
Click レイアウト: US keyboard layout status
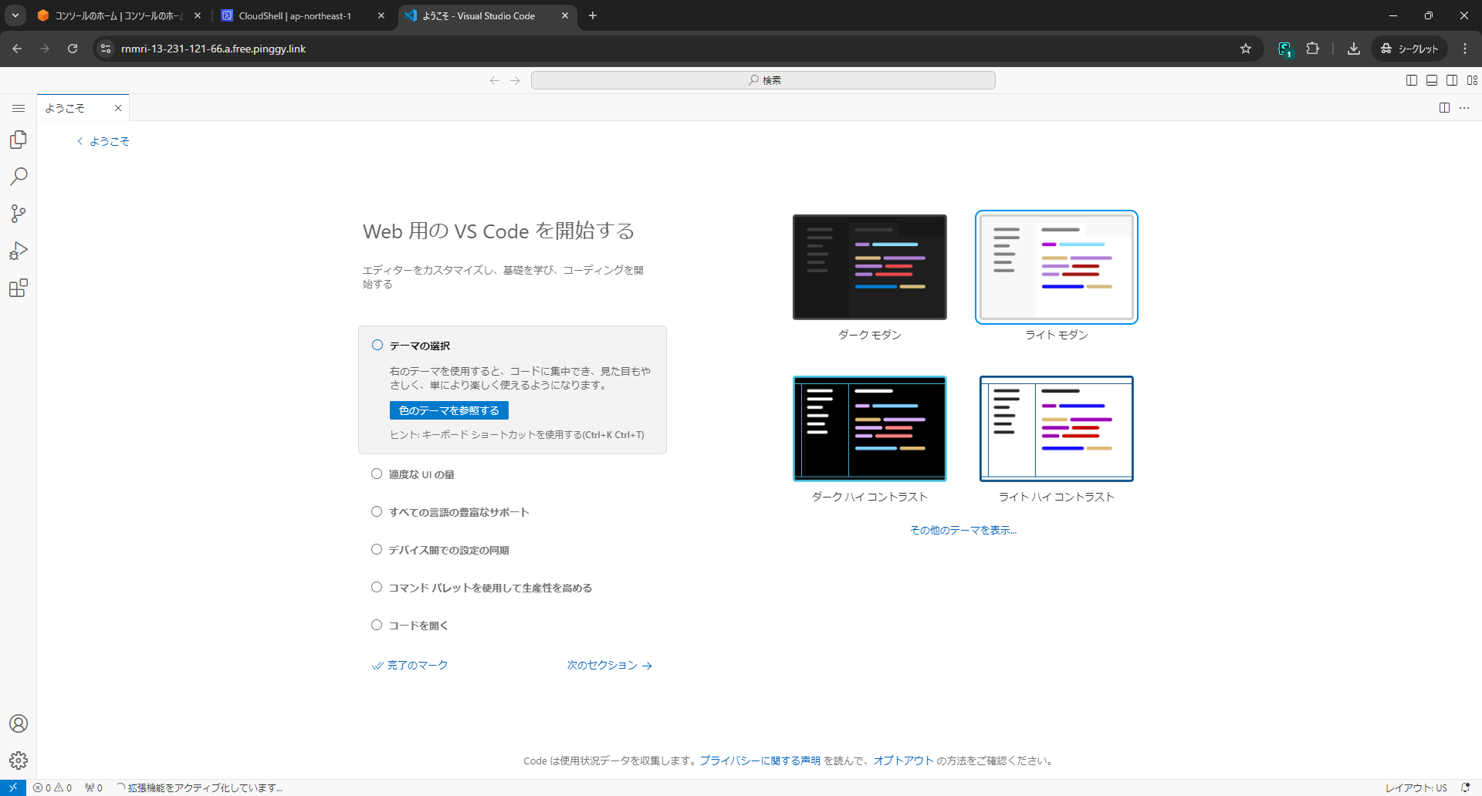1416,788
